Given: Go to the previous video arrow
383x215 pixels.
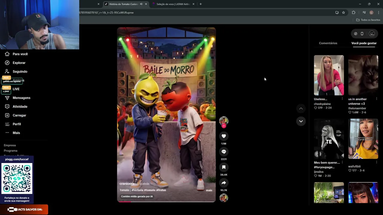Looking at the screenshot, I should [x=301, y=109].
